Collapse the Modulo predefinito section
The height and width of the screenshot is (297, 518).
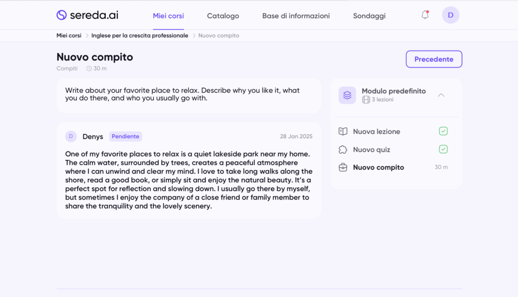point(441,95)
